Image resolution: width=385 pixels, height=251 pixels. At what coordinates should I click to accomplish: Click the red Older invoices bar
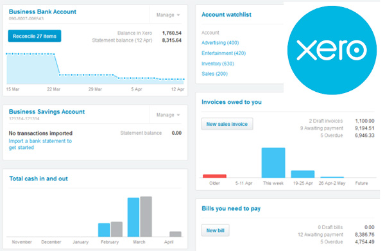[214, 176]
